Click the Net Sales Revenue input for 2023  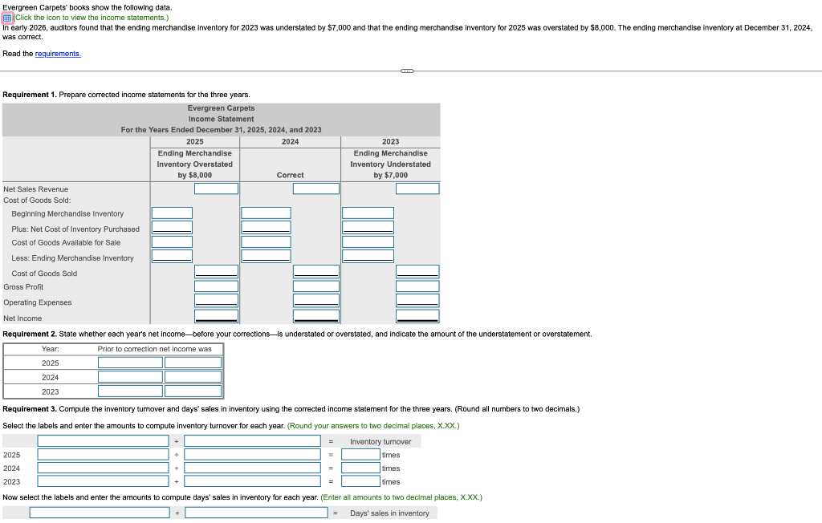coord(417,189)
